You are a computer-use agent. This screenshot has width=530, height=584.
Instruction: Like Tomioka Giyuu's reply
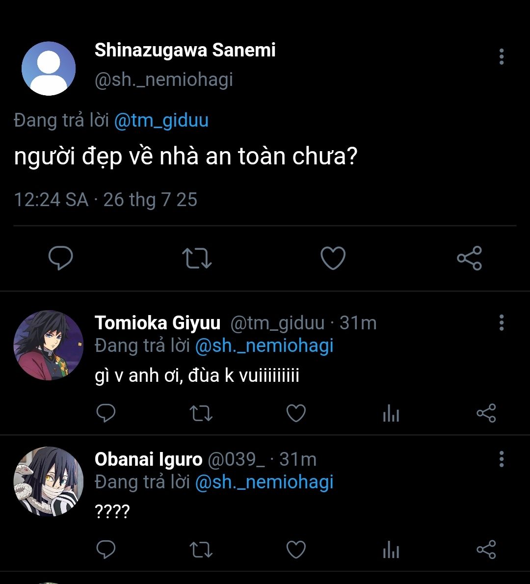(296, 414)
